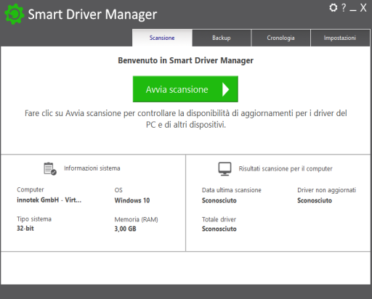Open the Cronologia tab
372x299 pixels.
[x=280, y=38]
